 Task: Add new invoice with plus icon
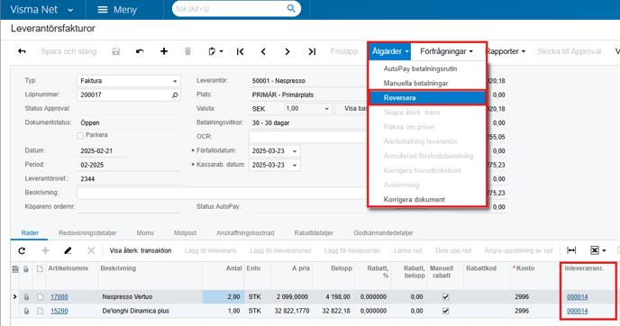tap(164, 51)
